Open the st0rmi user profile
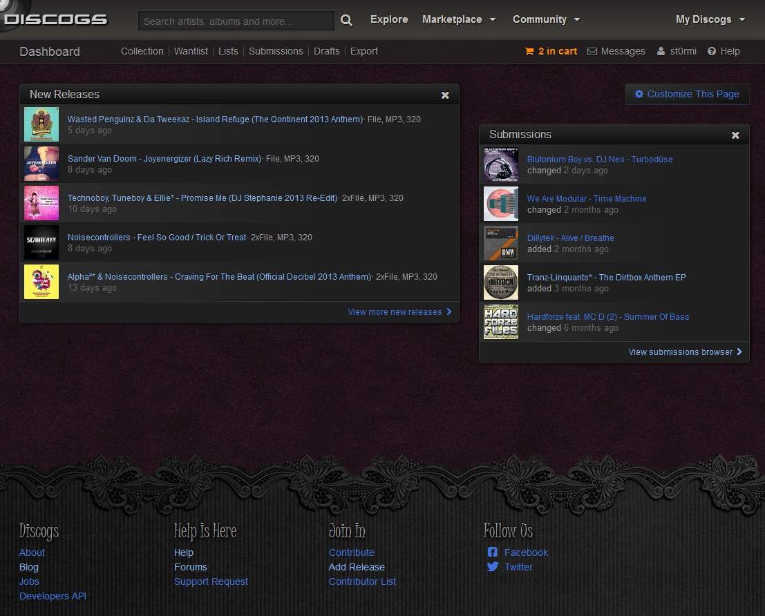Viewport: 765px width, 616px height. [677, 51]
